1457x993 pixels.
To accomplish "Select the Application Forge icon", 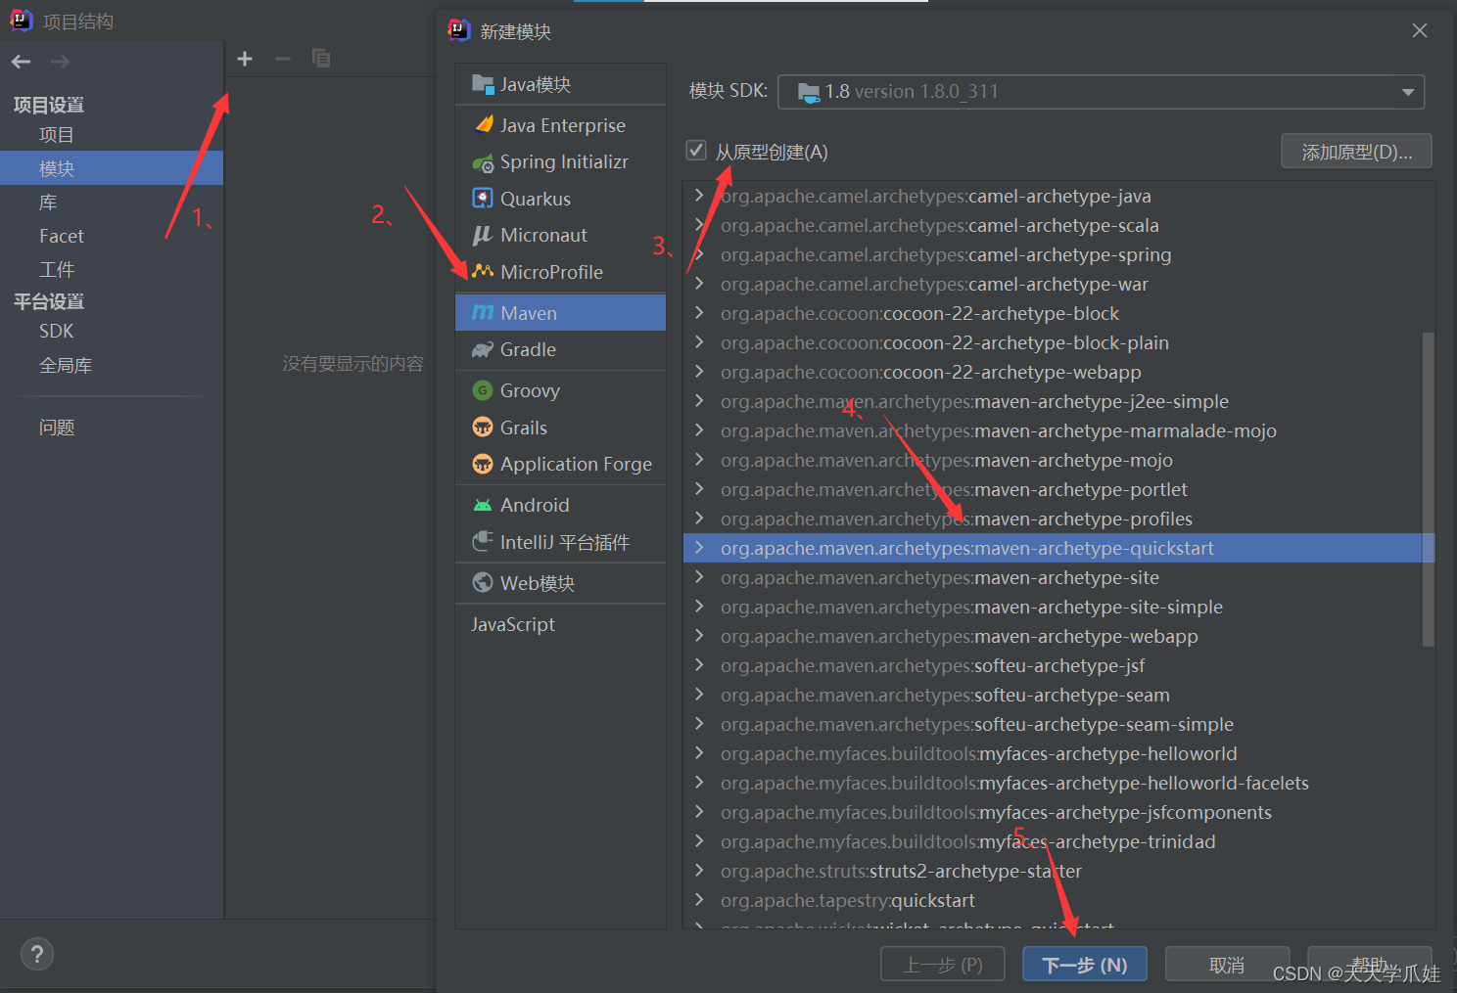I will (483, 464).
